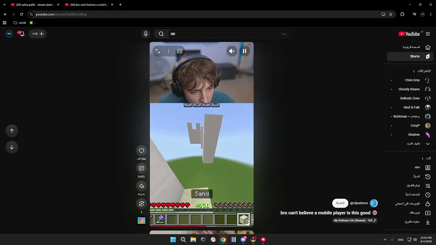Open Watch later in the sidebar

pyautogui.click(x=410, y=195)
